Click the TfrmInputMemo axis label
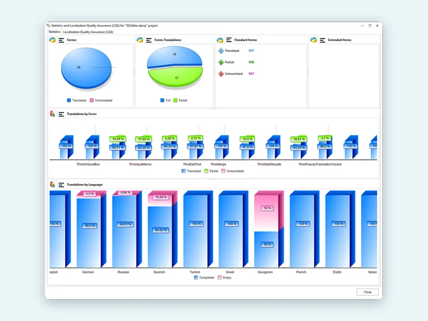The width and height of the screenshot is (428, 321). tap(140, 164)
